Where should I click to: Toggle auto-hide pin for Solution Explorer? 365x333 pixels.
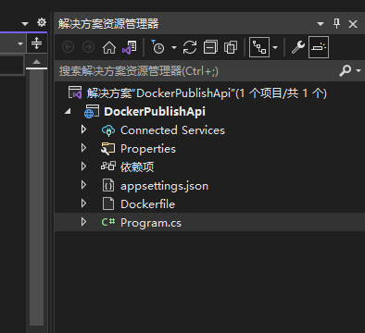336,23
